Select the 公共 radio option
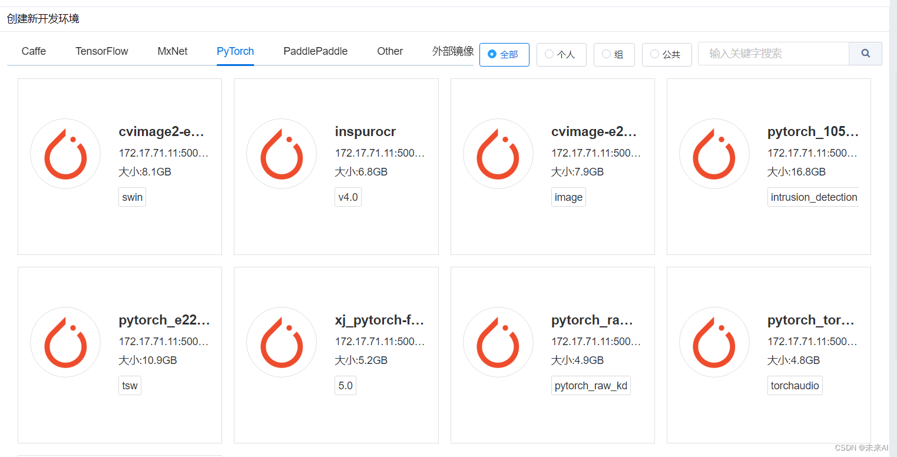 (x=666, y=54)
